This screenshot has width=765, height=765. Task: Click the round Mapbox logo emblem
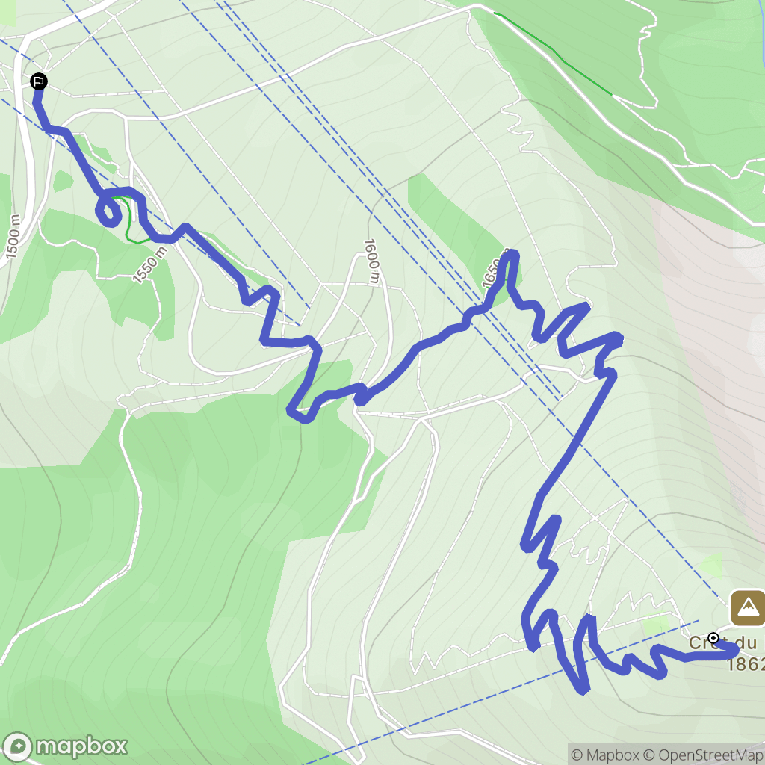point(18,746)
